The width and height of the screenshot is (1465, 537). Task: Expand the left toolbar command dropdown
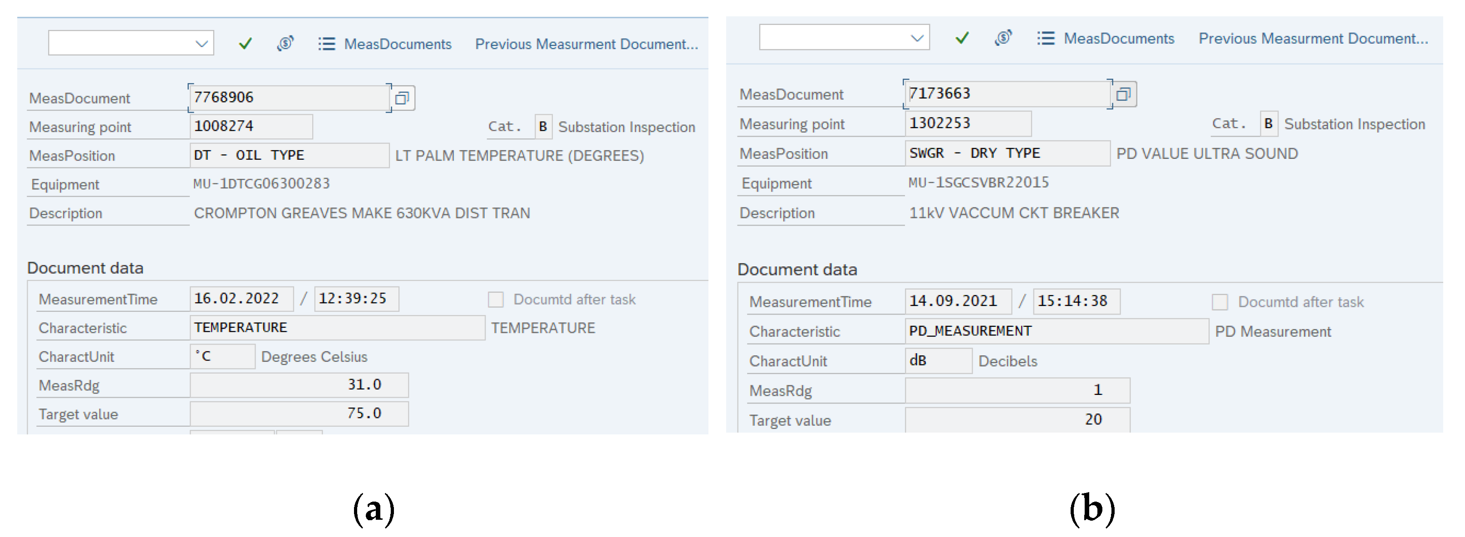pos(202,44)
